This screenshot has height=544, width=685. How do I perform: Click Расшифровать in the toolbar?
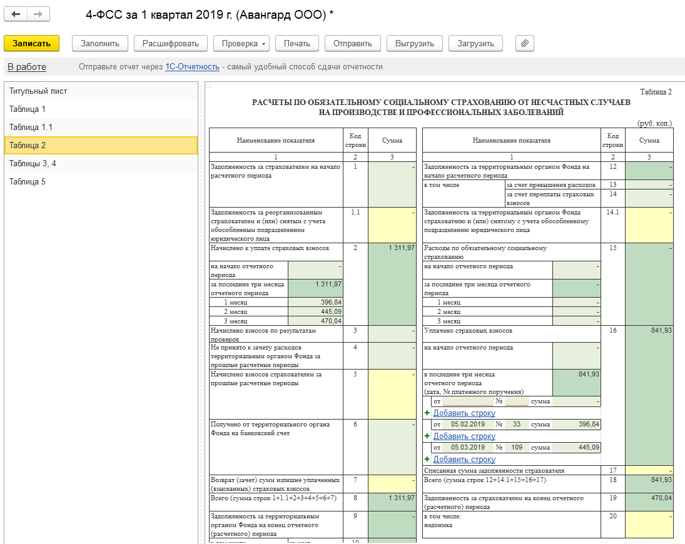170,43
